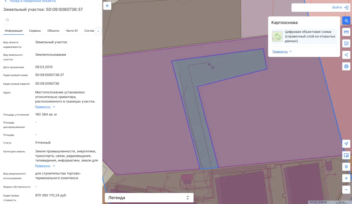The width and height of the screenshot is (352, 204).
Task: Add parcel to favorites with star icon
Action: [8, 20]
